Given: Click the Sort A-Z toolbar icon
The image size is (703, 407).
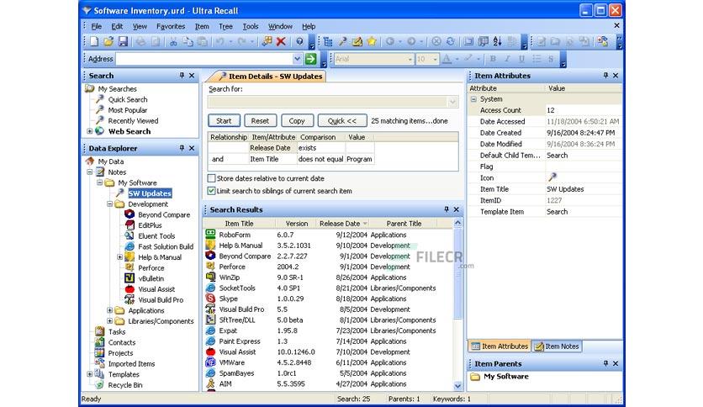Looking at the screenshot, I should click(497, 42).
